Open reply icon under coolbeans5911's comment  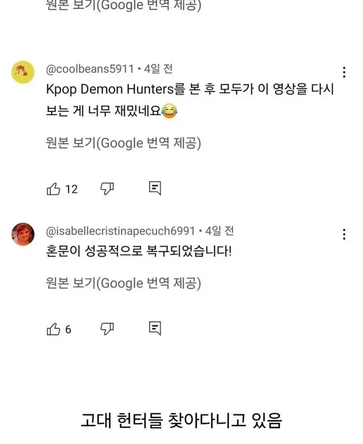click(x=155, y=189)
